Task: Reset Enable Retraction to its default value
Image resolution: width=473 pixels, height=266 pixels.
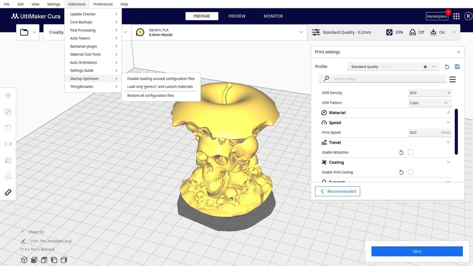Action: 401,153
